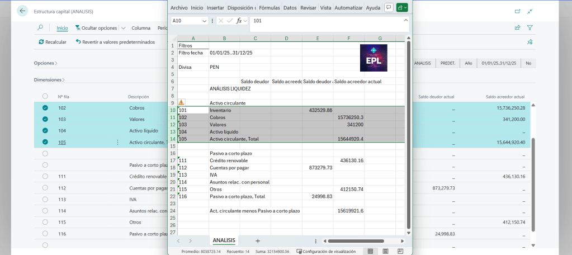This screenshot has width=572, height=255.
Task: Open the Insertar ribbon tab
Action: 215,8
